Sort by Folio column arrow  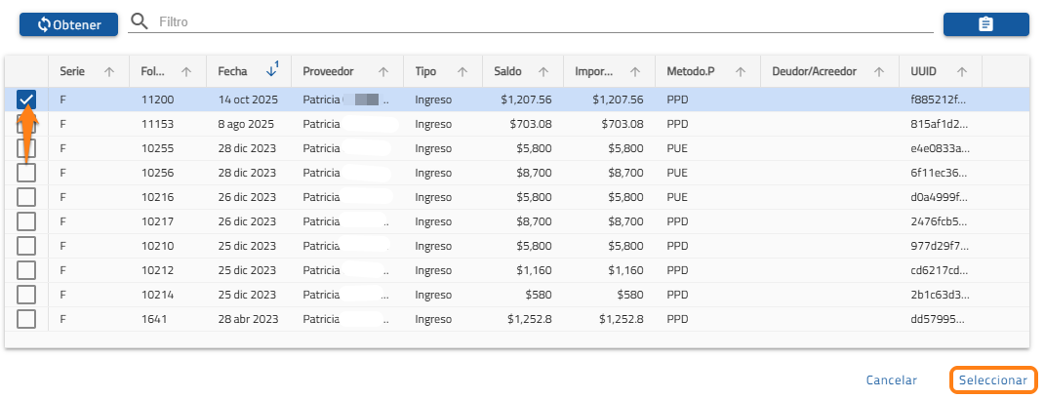coord(186,71)
